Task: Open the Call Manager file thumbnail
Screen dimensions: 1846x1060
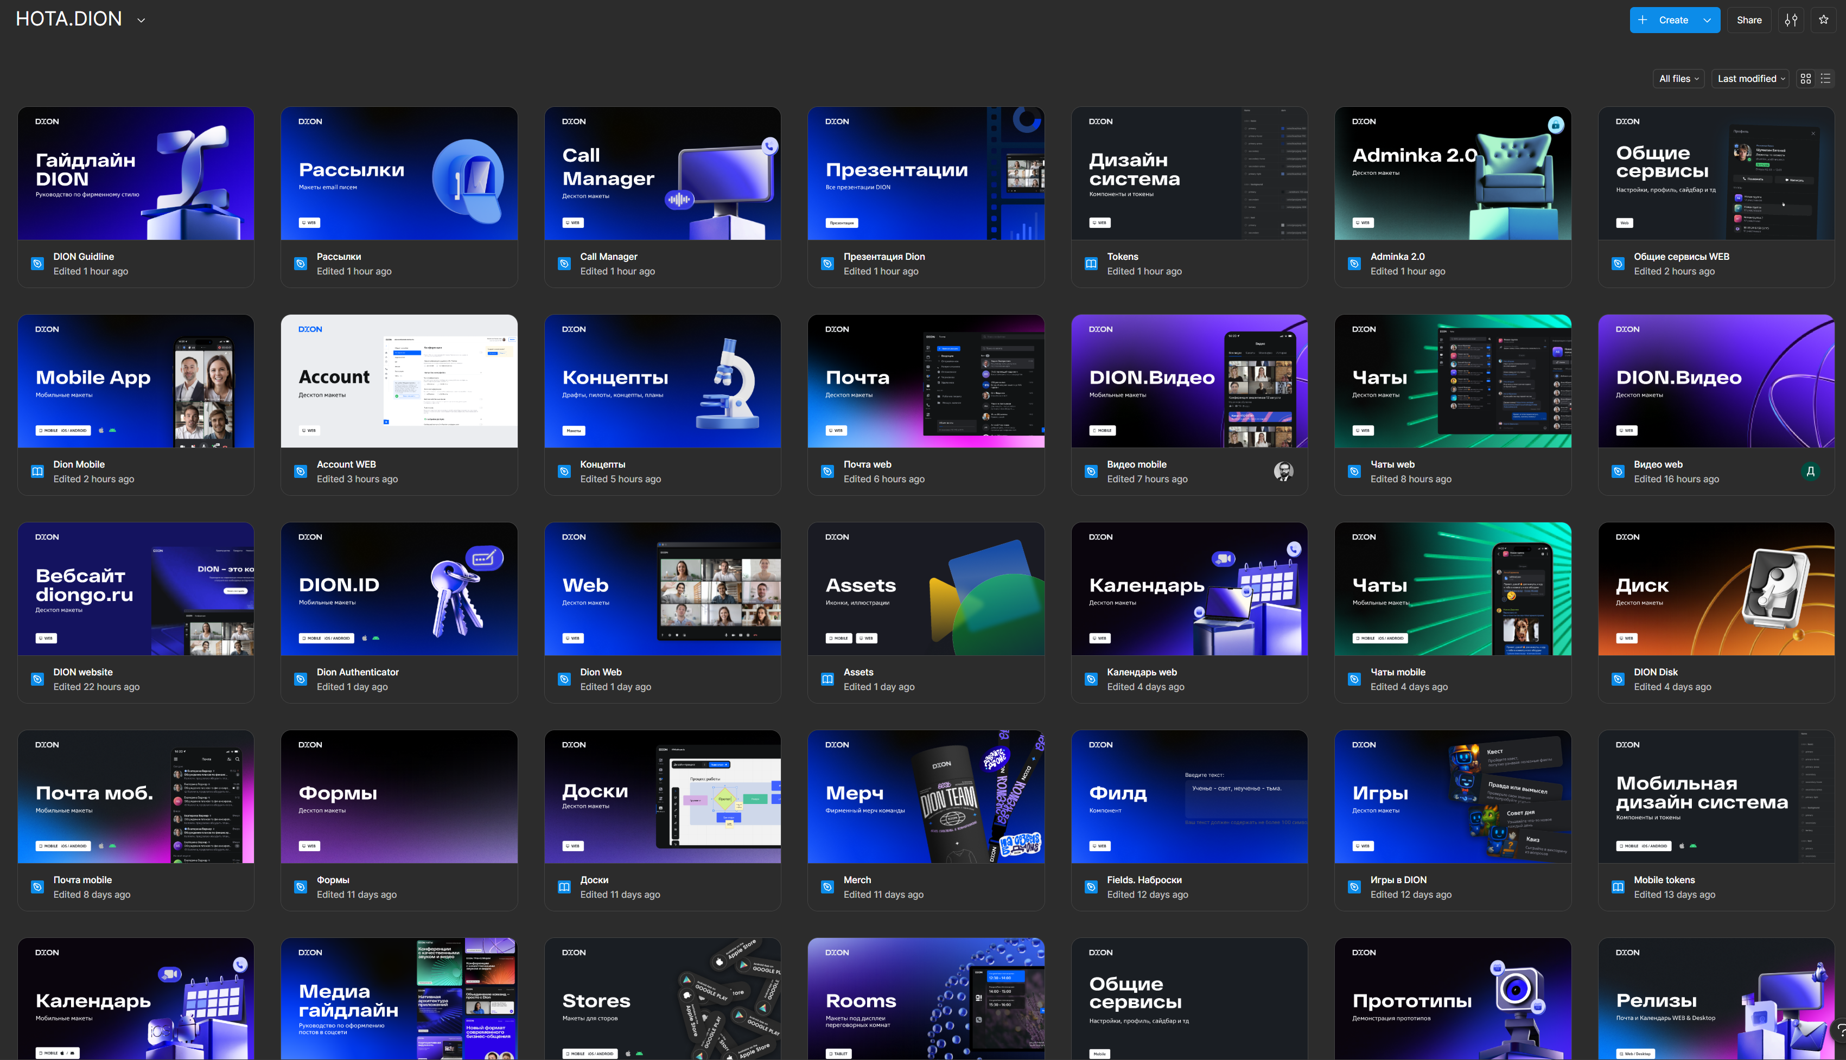Action: [662, 173]
